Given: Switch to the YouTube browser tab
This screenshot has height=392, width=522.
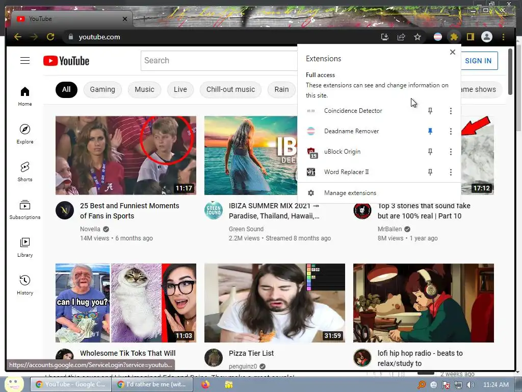Looking at the screenshot, I should click(71, 19).
